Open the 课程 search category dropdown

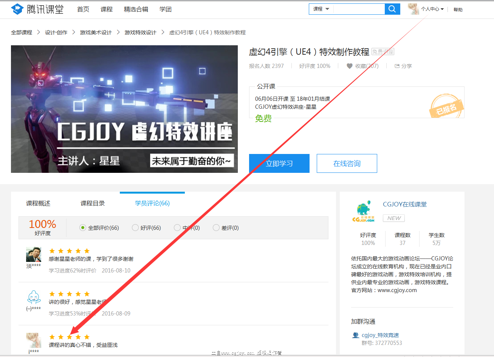coord(321,8)
